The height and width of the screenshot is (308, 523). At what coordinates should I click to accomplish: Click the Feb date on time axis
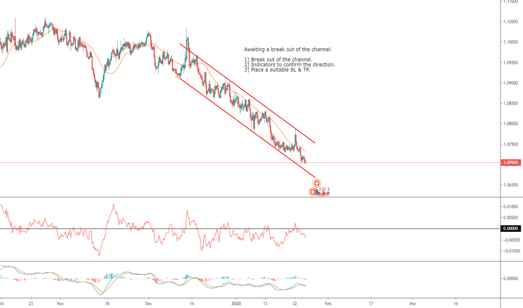(x=328, y=304)
